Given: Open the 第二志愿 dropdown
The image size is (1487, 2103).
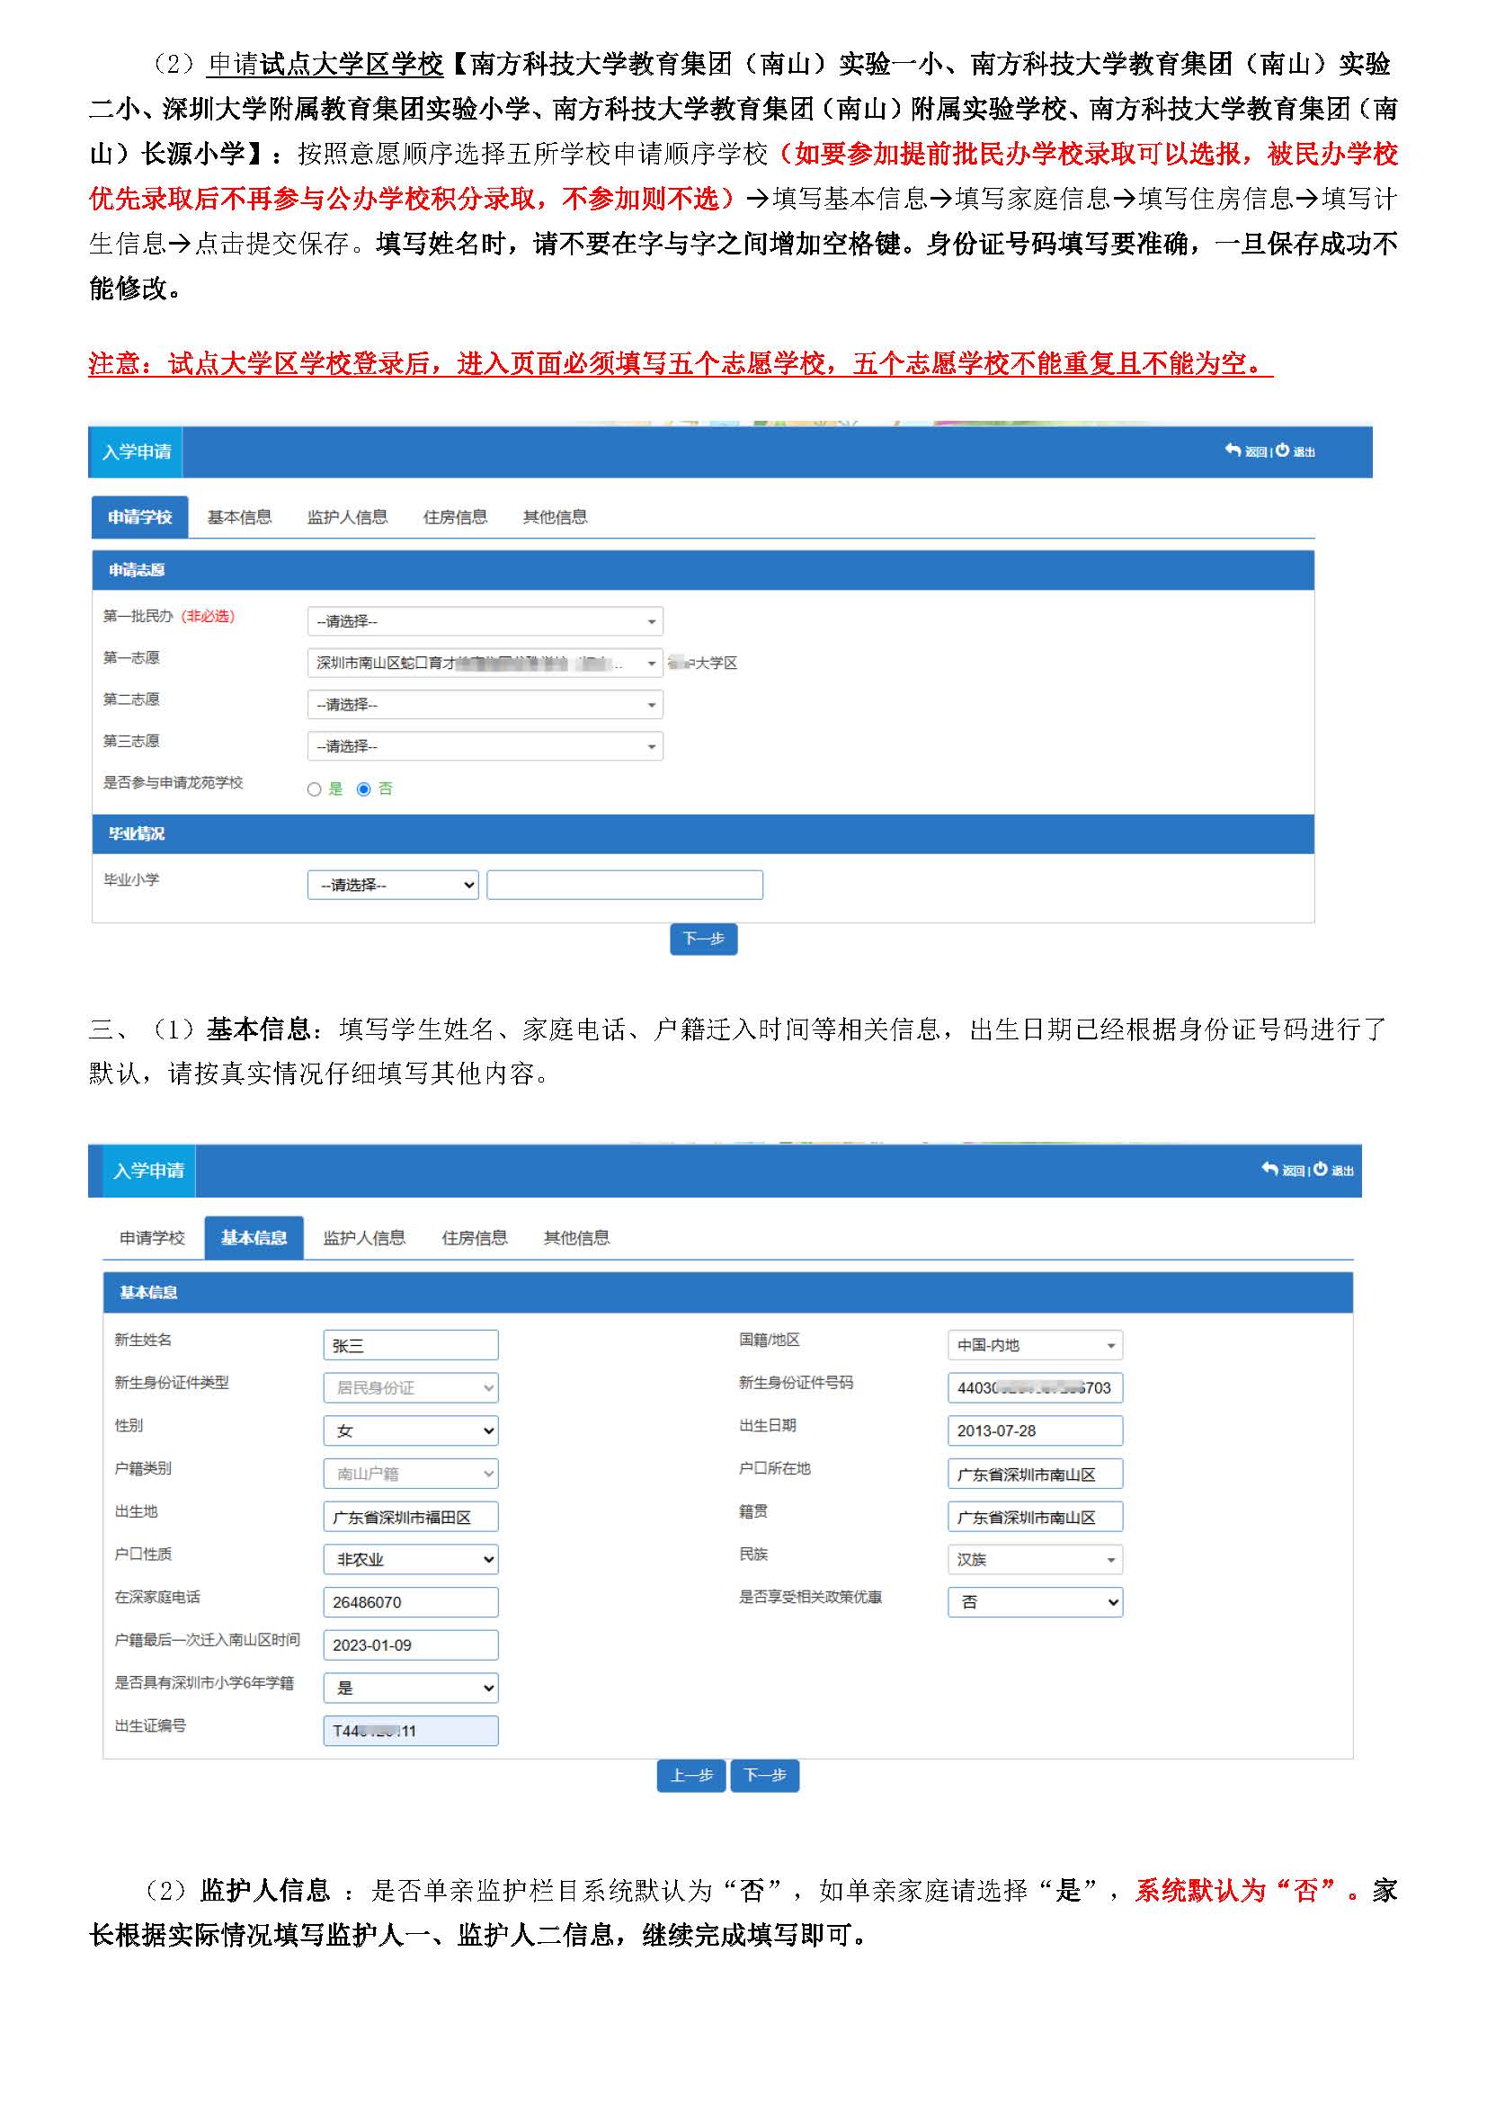Looking at the screenshot, I should (485, 705).
